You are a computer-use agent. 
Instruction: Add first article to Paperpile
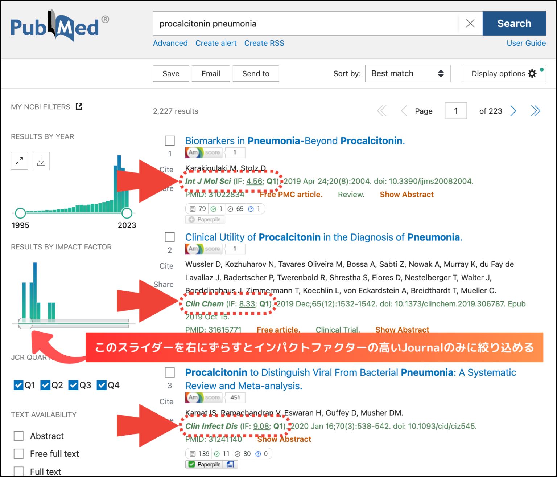pyautogui.click(x=205, y=219)
